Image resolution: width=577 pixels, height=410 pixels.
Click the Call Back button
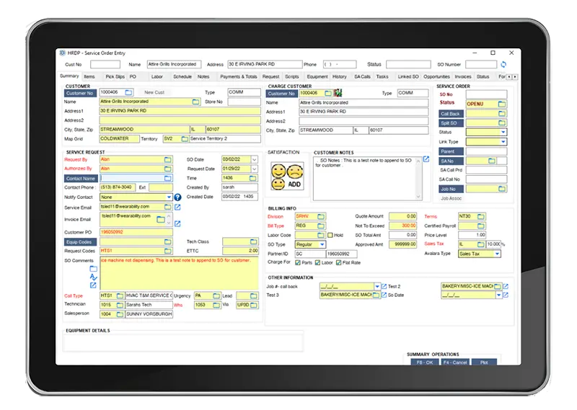(x=451, y=114)
